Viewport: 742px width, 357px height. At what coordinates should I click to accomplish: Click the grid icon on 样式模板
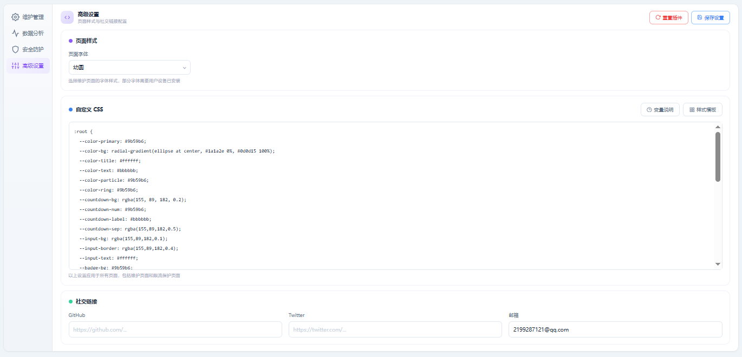pyautogui.click(x=692, y=110)
